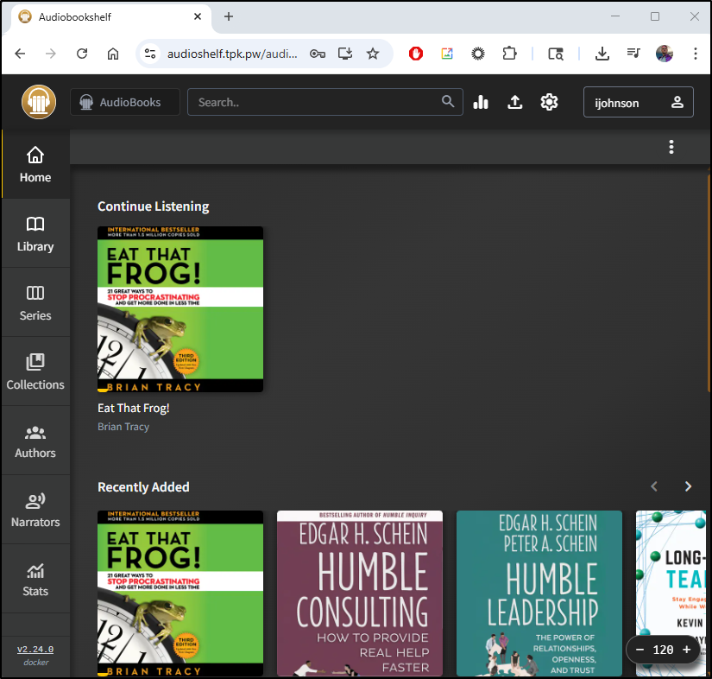This screenshot has height=679, width=712.
Task: Open the Extensions puzzle icon
Action: point(509,54)
